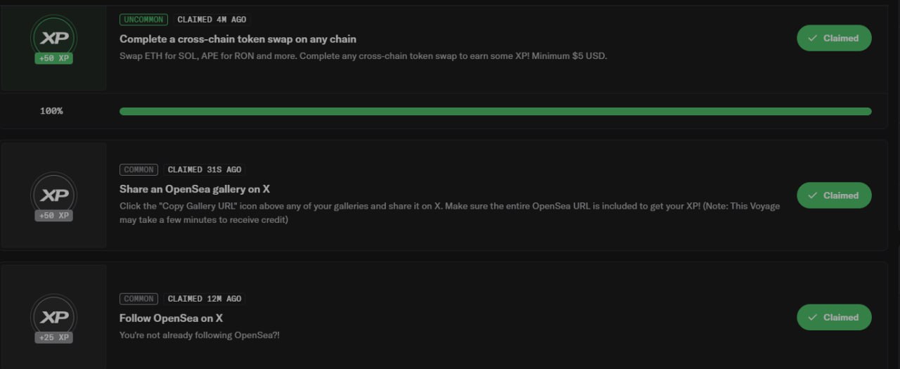Click the 'CLAIMED 12M AGO' timestamp label

click(205, 299)
